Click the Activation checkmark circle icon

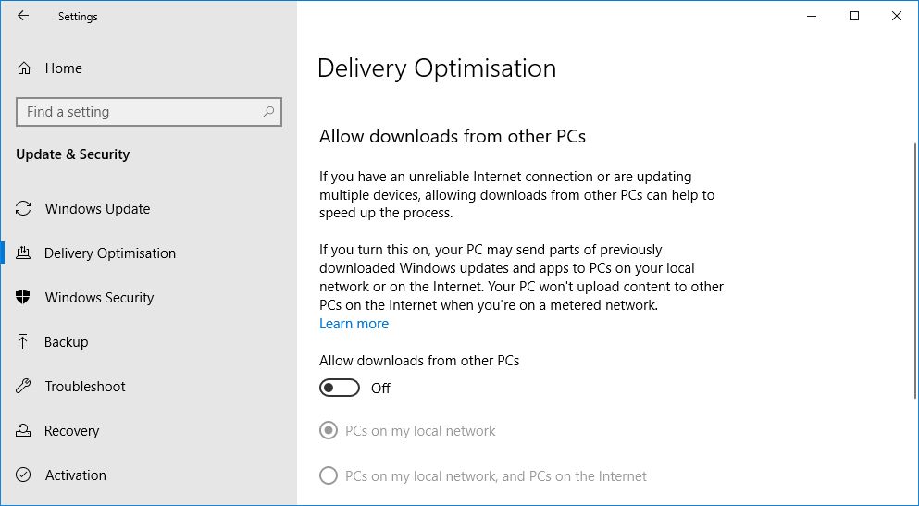click(24, 475)
